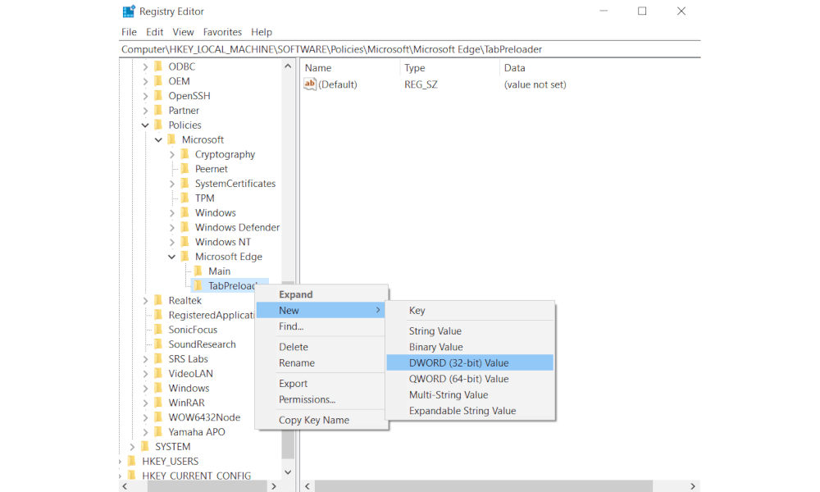
Task: Expand the SystemCertificates key
Action: pos(172,184)
